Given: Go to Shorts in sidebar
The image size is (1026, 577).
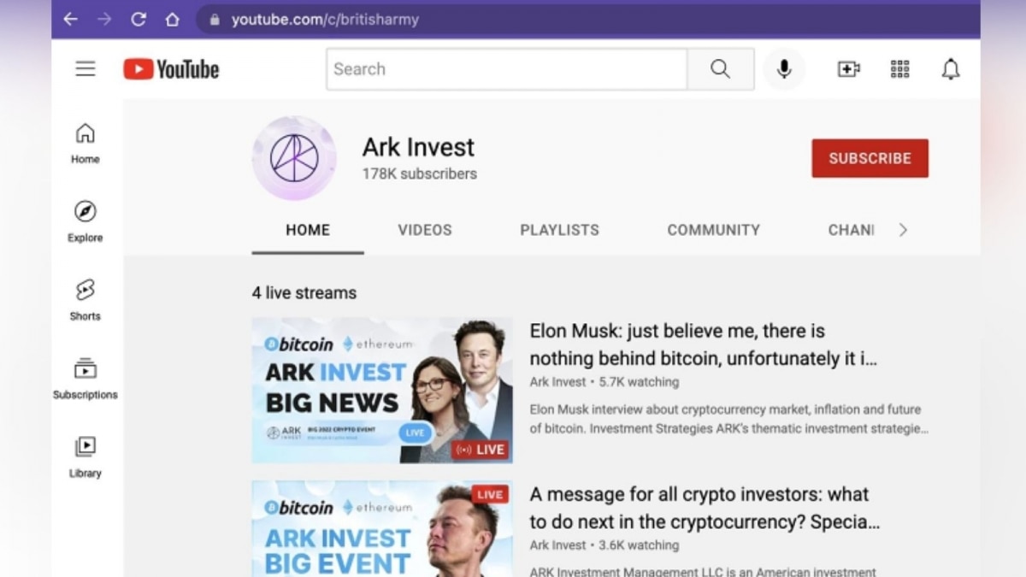Looking at the screenshot, I should click(85, 299).
